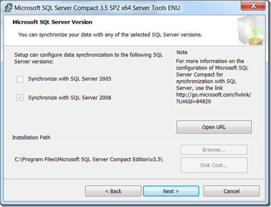Click the go.microsoft.com/fwlink URL text
The image size is (271, 207).
(x=214, y=98)
